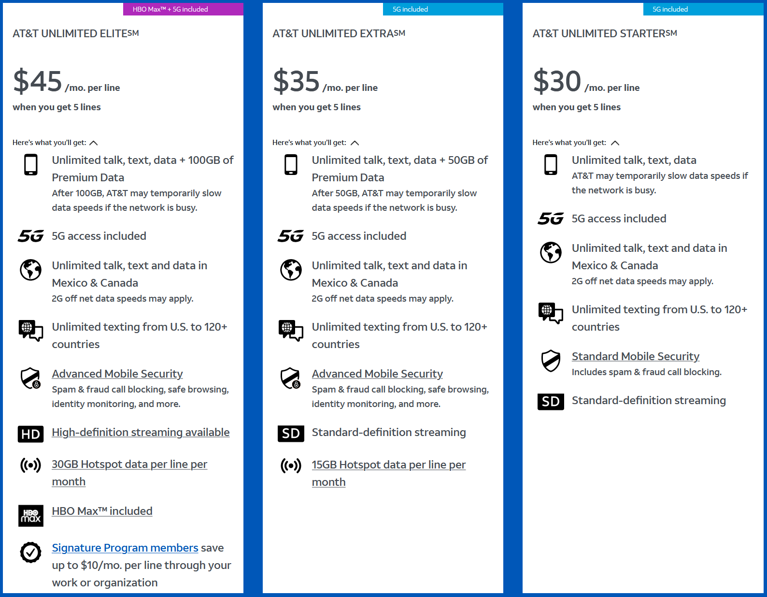This screenshot has width=767, height=597.
Task: Click the SD badge in Unlimited Extra plan
Action: point(291,434)
